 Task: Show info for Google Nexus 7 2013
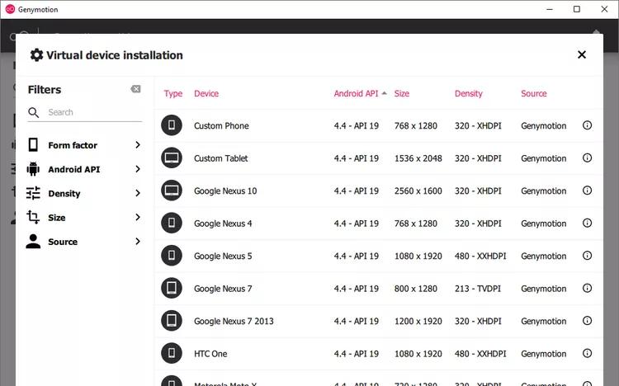point(587,321)
